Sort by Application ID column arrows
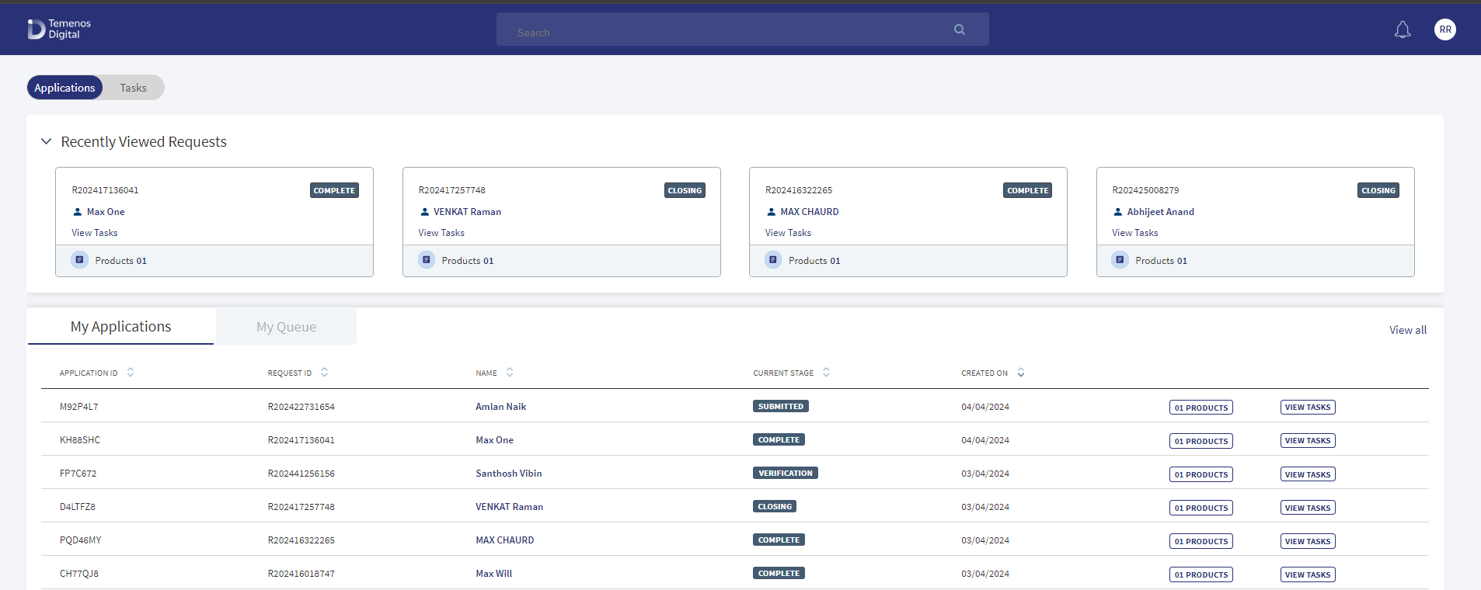This screenshot has height=590, width=1481. 131,373
